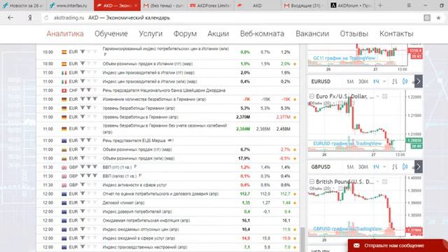Viewport: 448px width, 252px height.
Task: Expand GBPUSD widget toolbar arrow
Action: (419, 167)
